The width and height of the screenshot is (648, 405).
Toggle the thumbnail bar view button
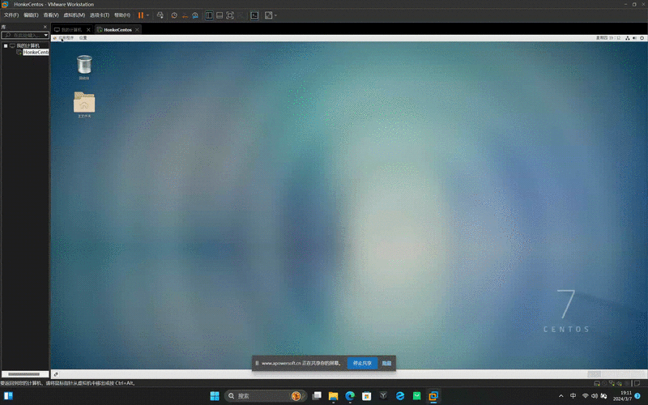point(220,15)
